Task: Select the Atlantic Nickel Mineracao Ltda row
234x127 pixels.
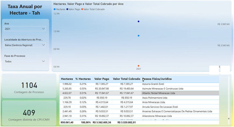Action: point(158,93)
